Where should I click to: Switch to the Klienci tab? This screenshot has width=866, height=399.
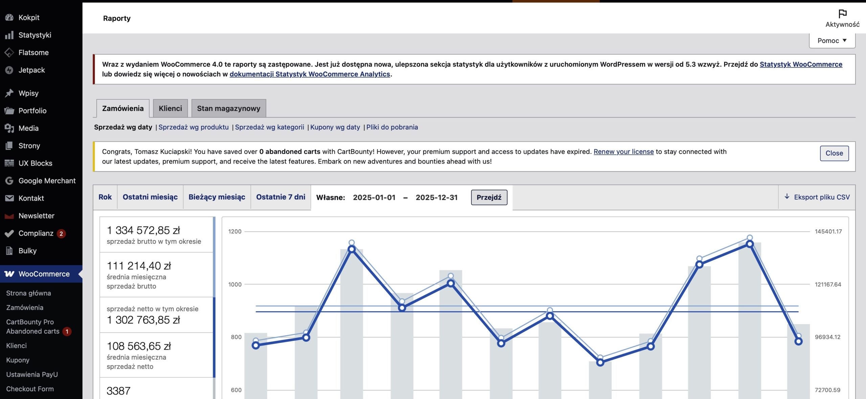[x=170, y=108]
